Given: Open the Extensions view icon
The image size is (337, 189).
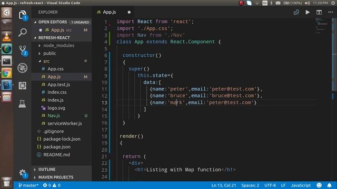Looking at the screenshot, I should tap(23, 86).
